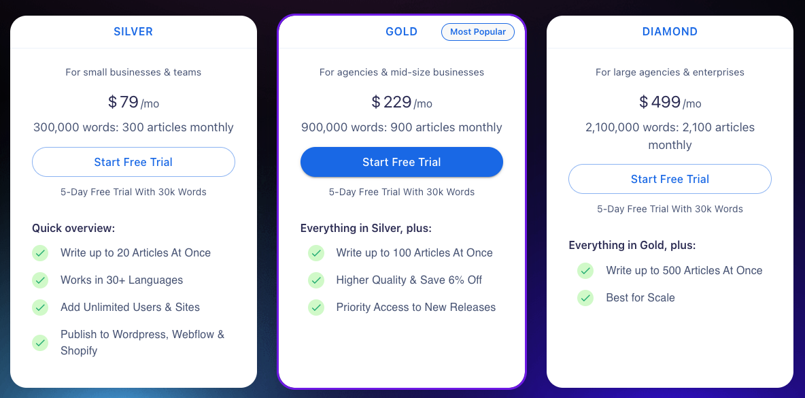This screenshot has height=398, width=805.
Task: Click the $229 per month price
Action: [401, 103]
